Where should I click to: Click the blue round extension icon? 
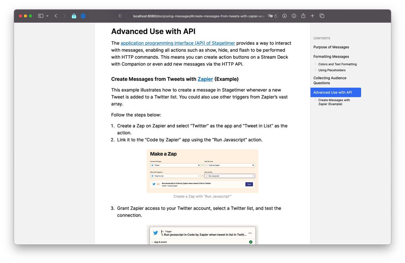(83, 16)
